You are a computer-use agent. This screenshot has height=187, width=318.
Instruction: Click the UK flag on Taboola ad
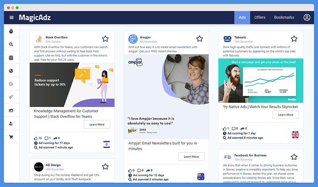click(295, 134)
